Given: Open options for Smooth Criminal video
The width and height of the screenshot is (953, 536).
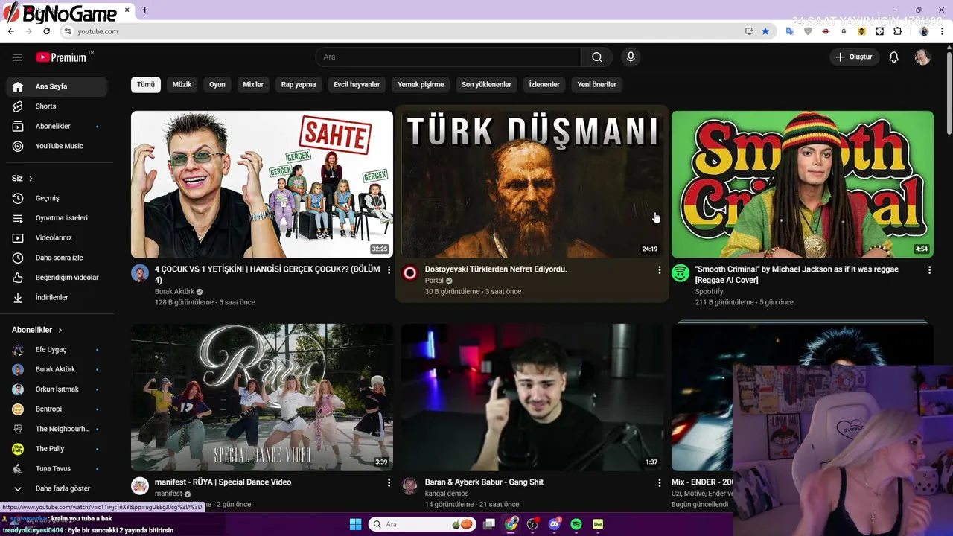Looking at the screenshot, I should tap(929, 270).
